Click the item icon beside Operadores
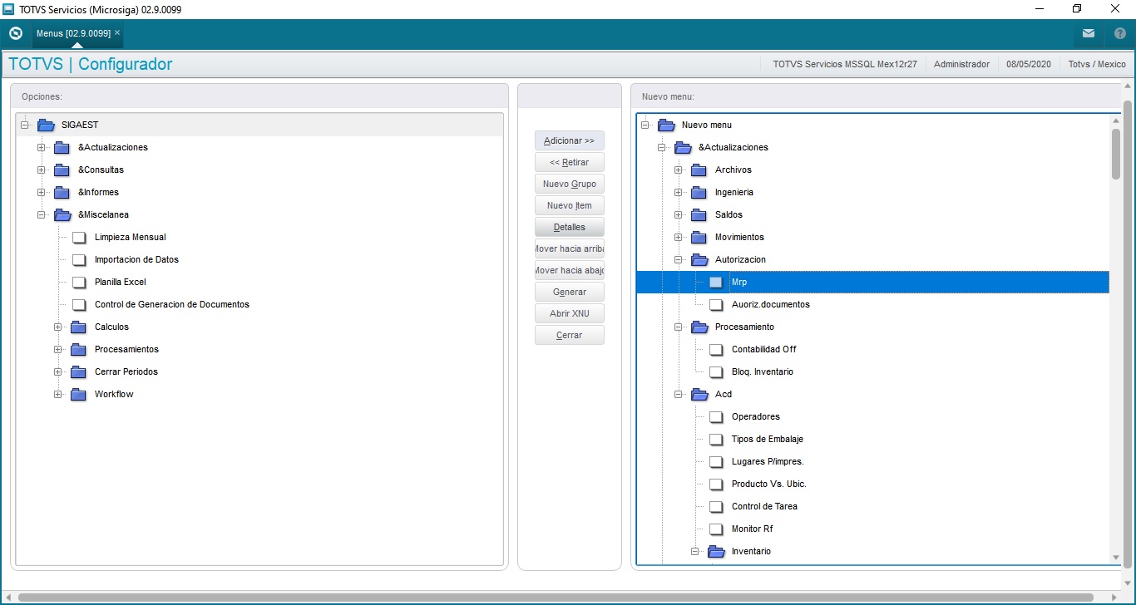 (716, 416)
